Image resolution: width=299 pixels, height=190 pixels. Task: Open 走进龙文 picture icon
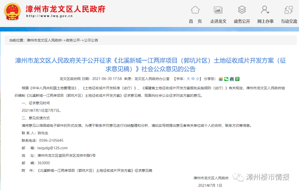coord(218,10)
